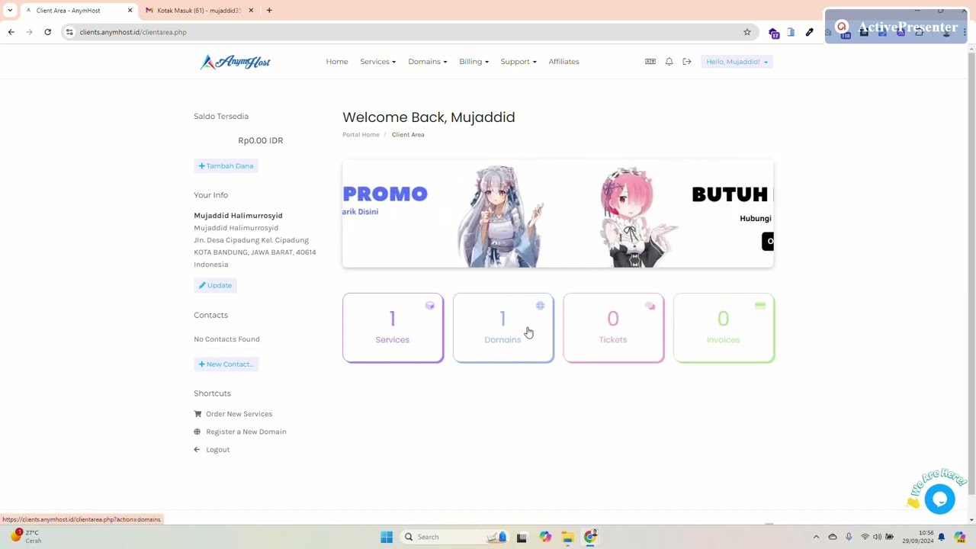Click the BUTUH banner with pink-haired character
This screenshot has height=549, width=976.
point(679,214)
